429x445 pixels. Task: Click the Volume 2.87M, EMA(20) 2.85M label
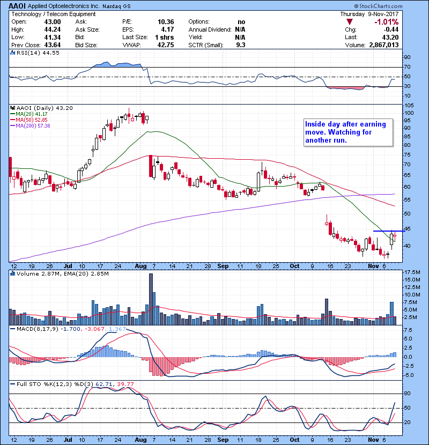pos(62,274)
